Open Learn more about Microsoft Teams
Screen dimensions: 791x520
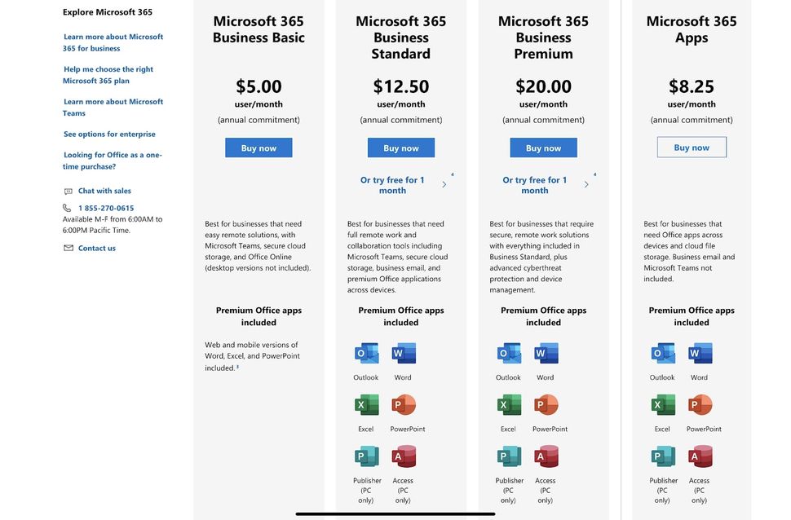113,107
